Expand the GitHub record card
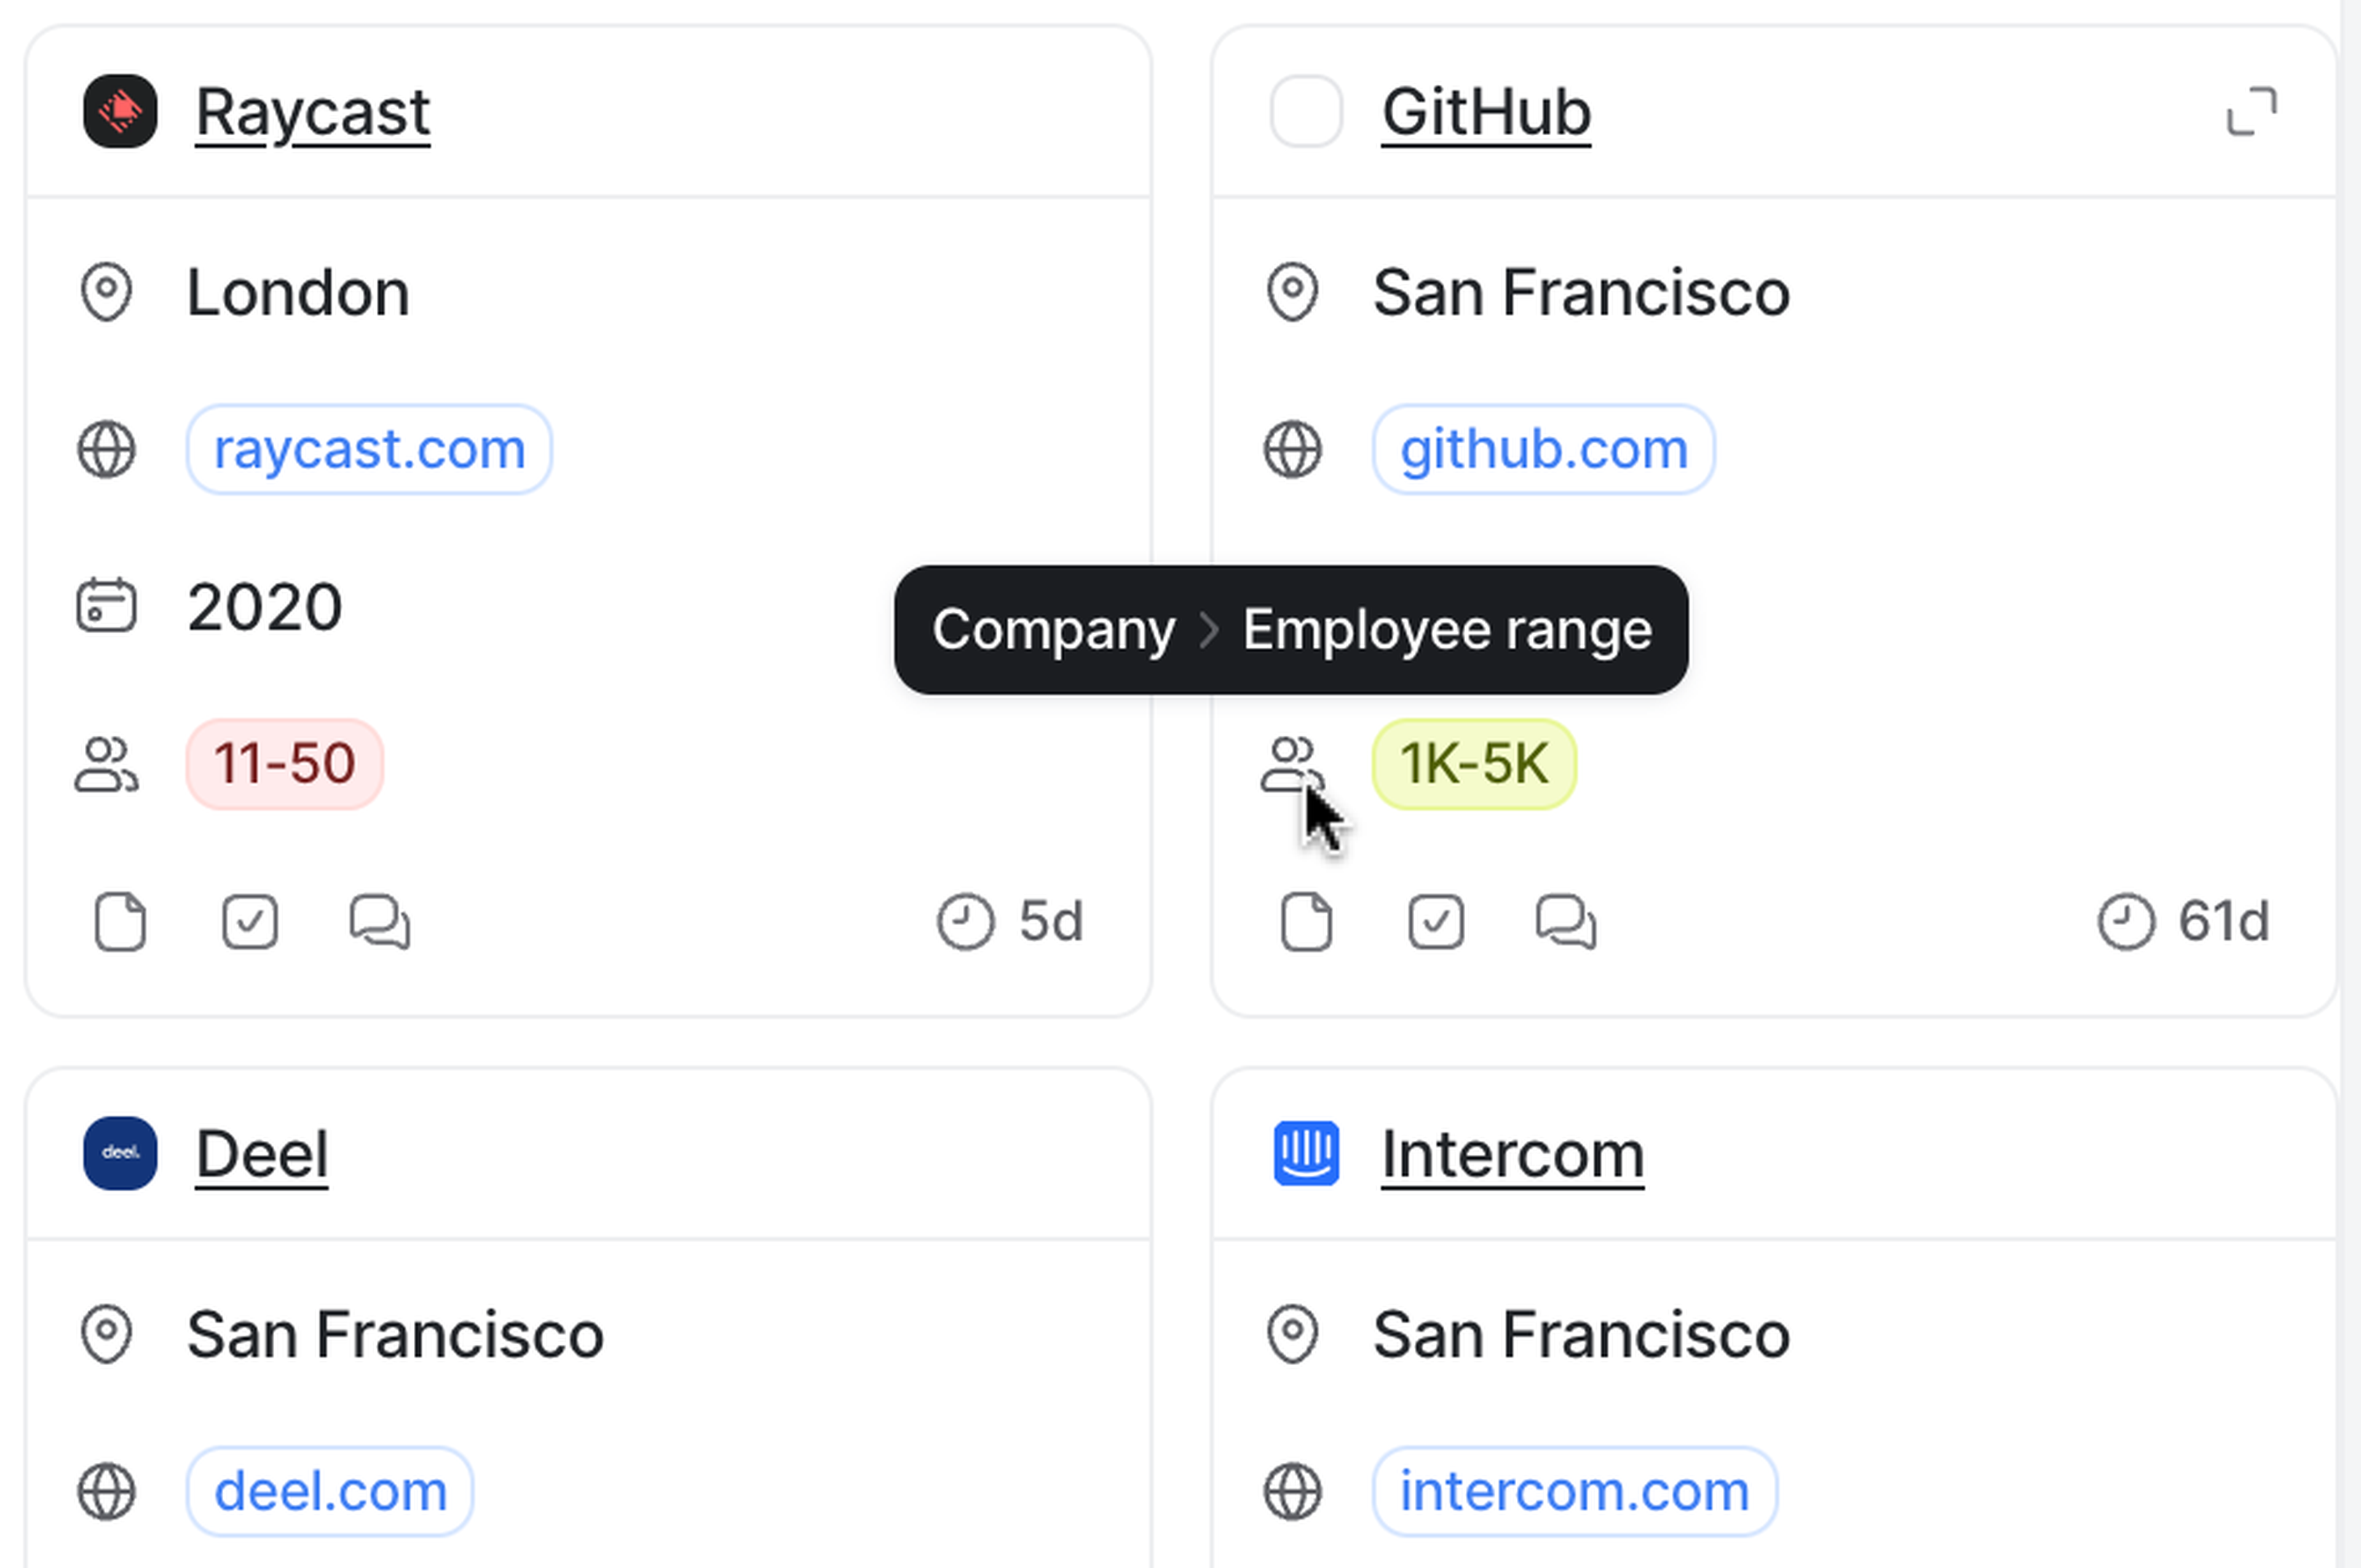Image resolution: width=2361 pixels, height=1568 pixels. 2251,111
